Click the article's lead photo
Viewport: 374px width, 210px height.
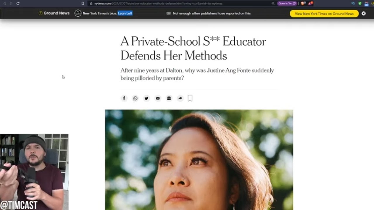[199, 160]
